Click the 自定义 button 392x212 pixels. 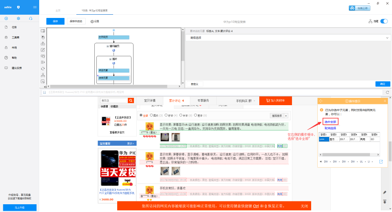coord(194,84)
